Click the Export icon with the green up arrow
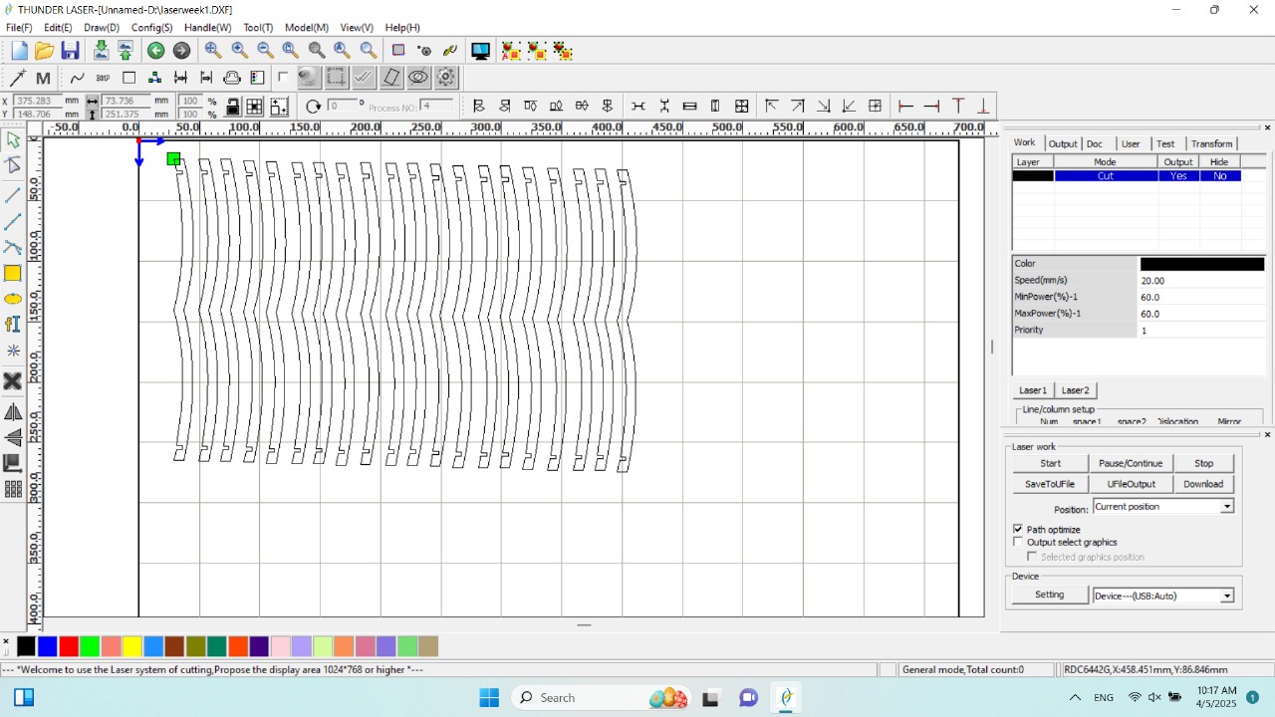Viewport: 1275px width, 717px height. tap(126, 50)
